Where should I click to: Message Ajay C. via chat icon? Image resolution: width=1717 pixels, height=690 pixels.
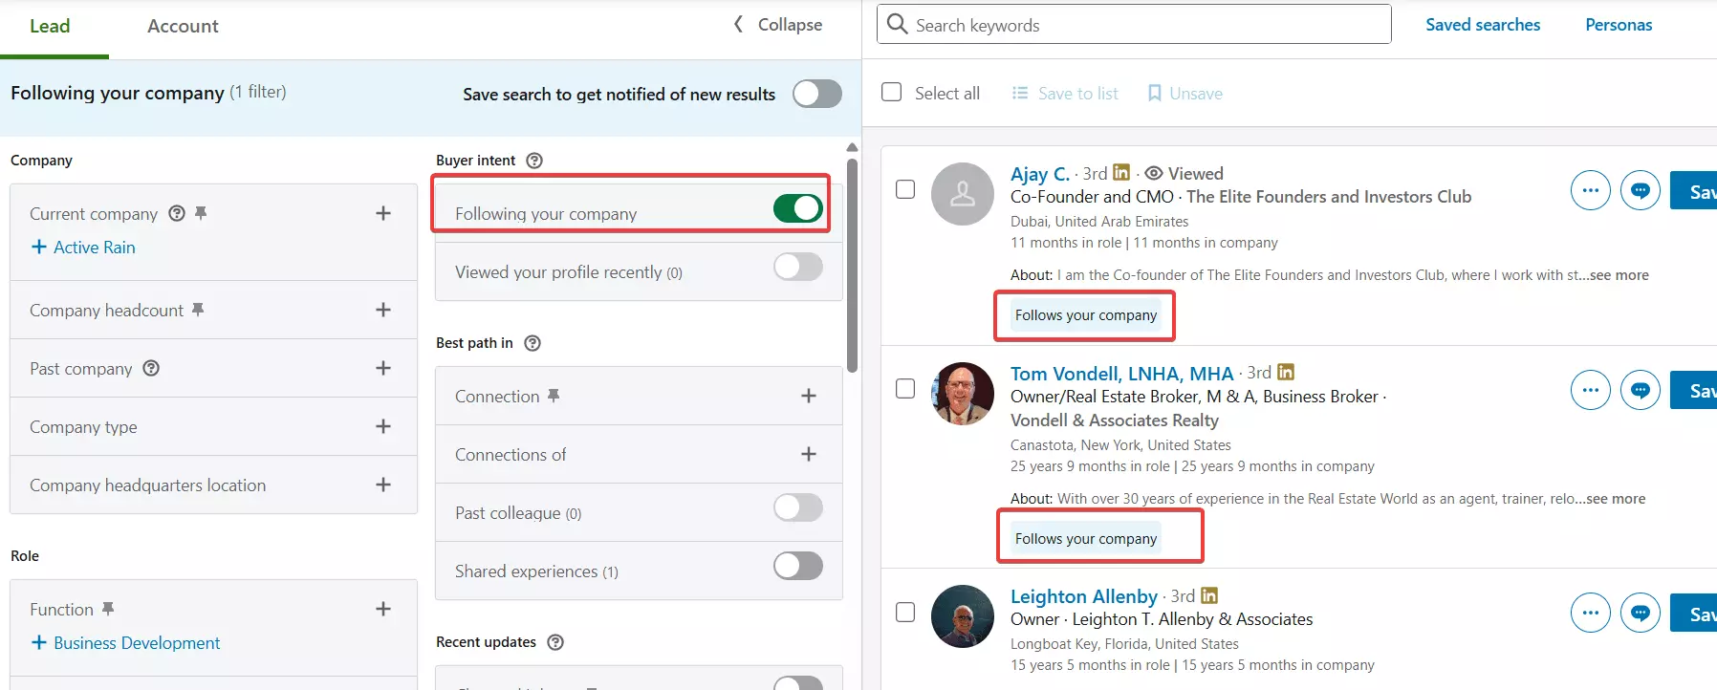1641,190
